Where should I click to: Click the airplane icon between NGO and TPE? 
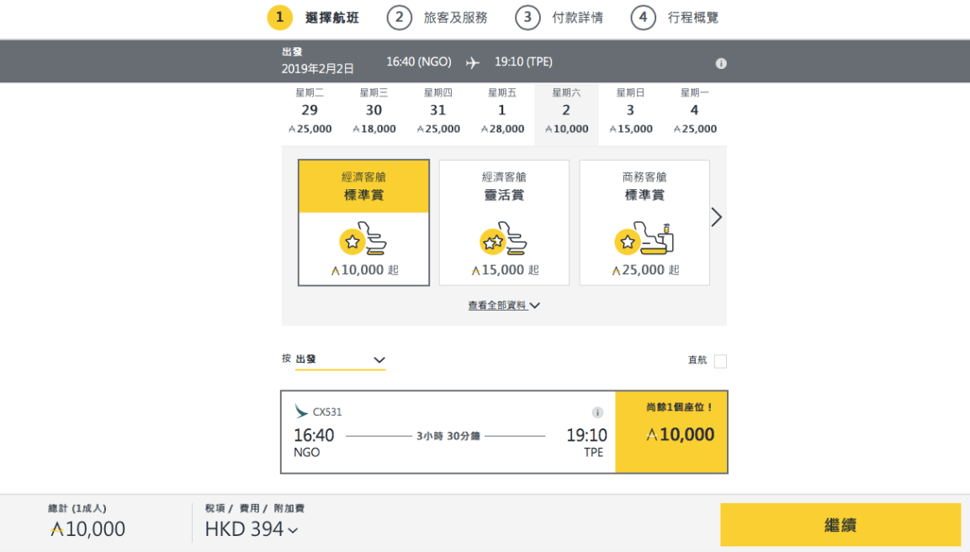click(473, 62)
